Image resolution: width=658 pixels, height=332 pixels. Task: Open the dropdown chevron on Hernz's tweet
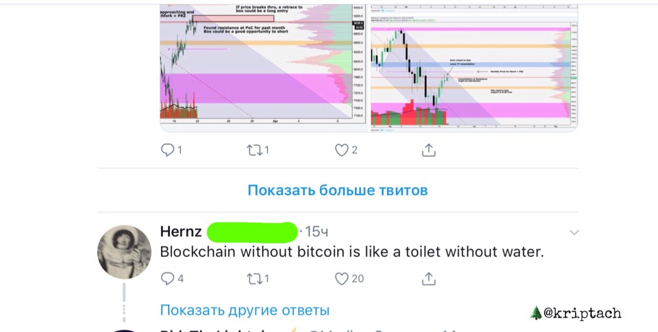(x=574, y=232)
